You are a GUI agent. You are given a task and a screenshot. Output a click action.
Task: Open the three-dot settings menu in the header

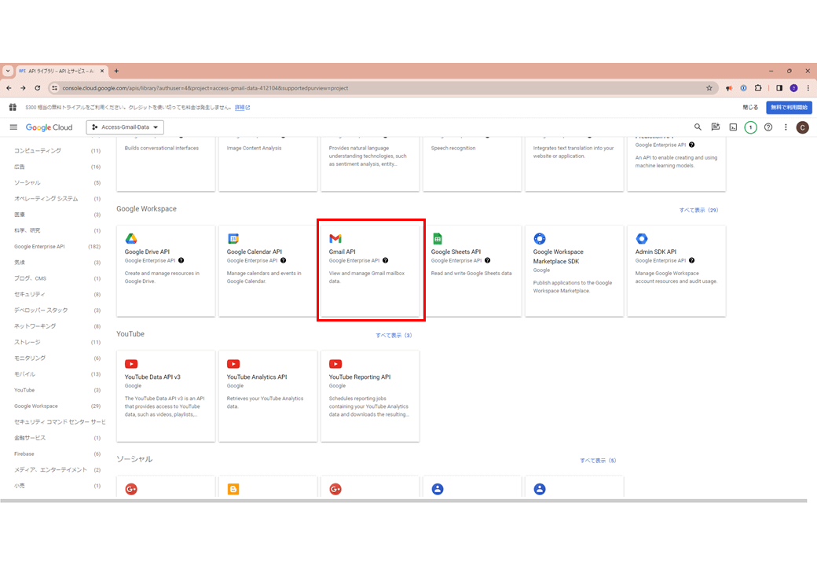[x=786, y=127]
